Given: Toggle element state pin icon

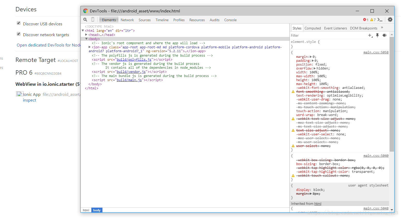Looking at the screenshot, I should (377, 35).
